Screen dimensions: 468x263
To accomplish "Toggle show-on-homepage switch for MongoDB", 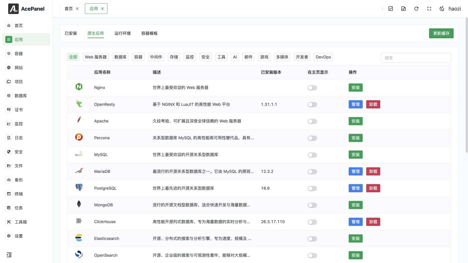I will click(312, 205).
